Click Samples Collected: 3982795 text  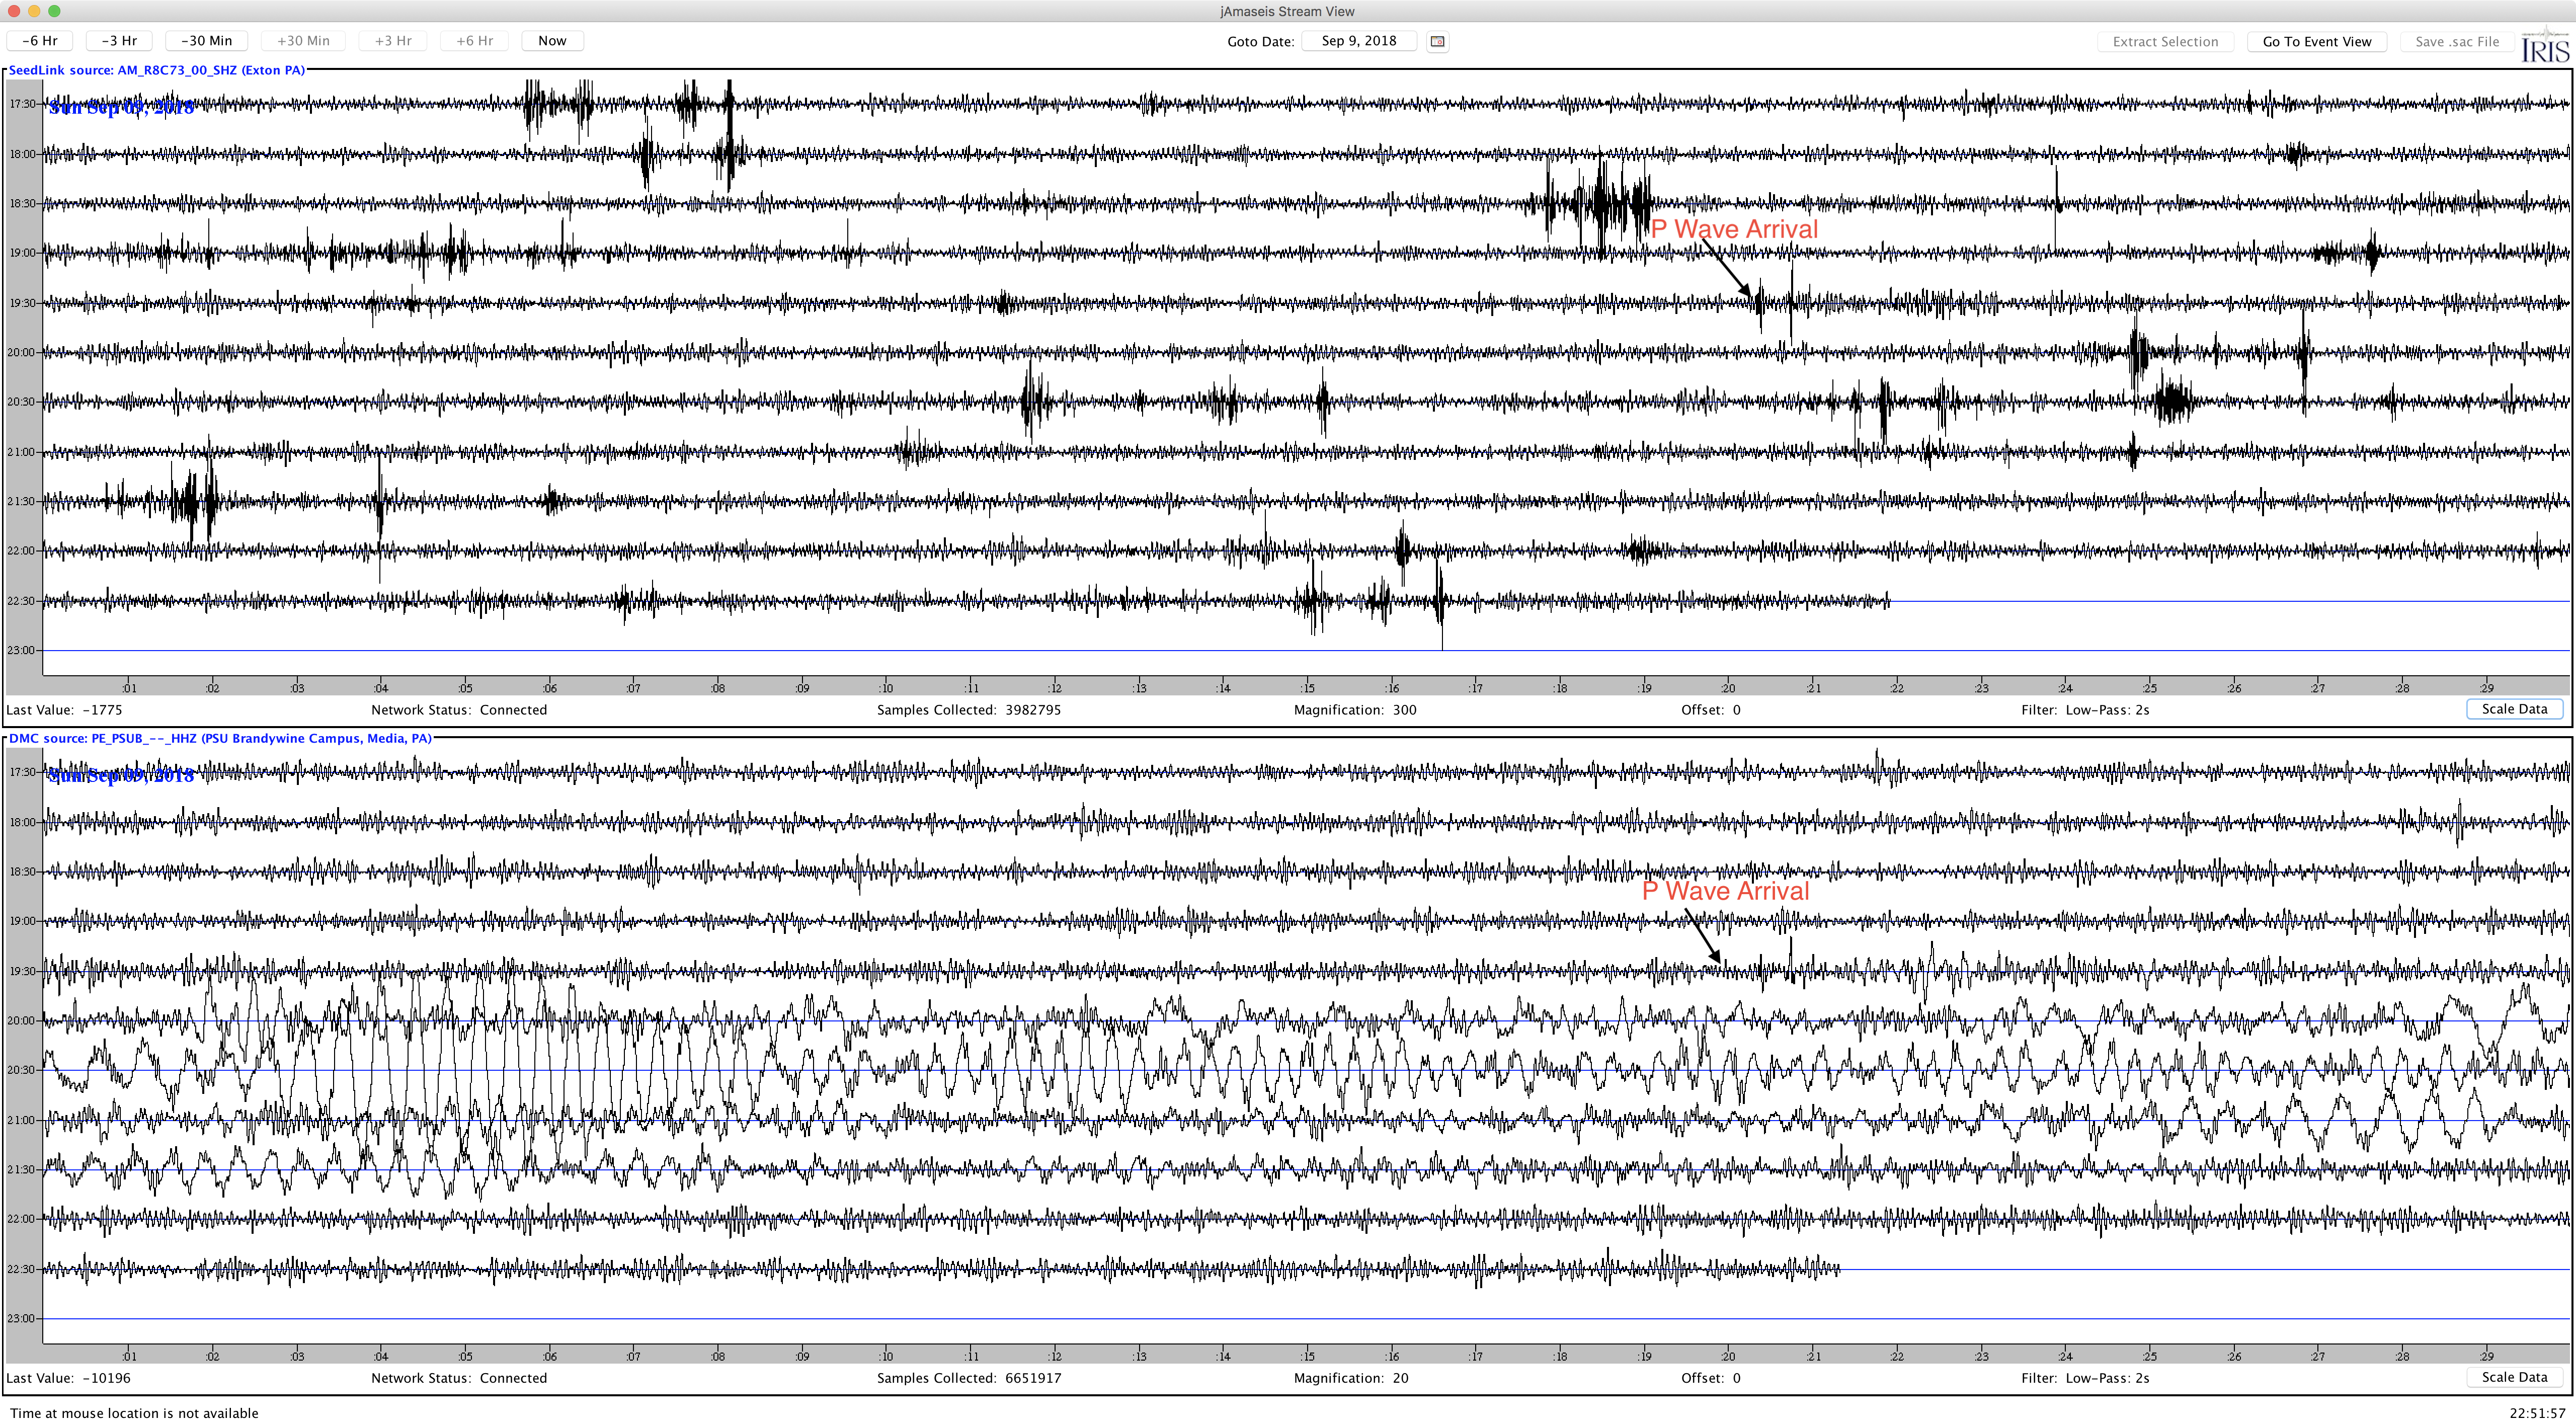pos(969,710)
